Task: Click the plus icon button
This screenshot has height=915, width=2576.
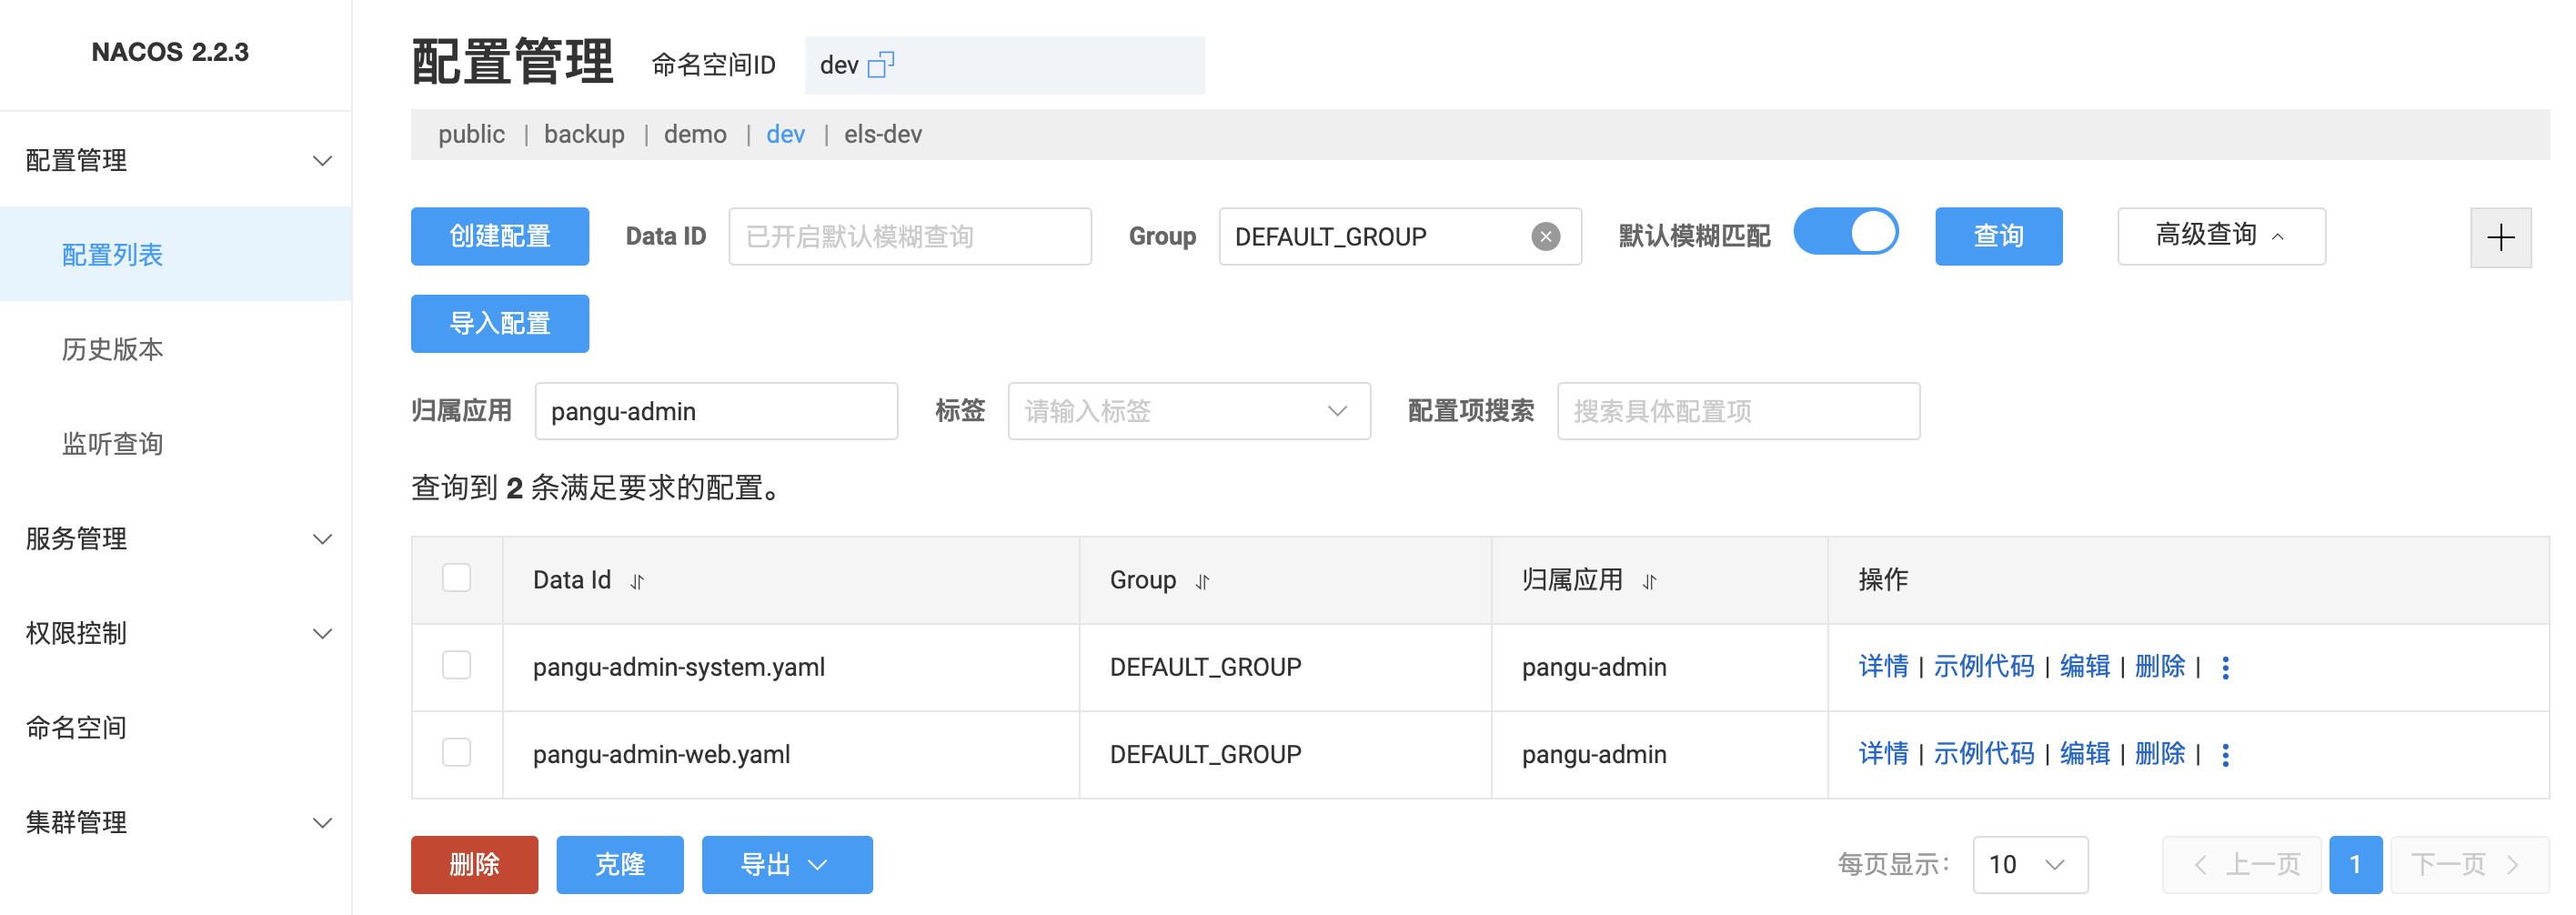Action: [2500, 237]
